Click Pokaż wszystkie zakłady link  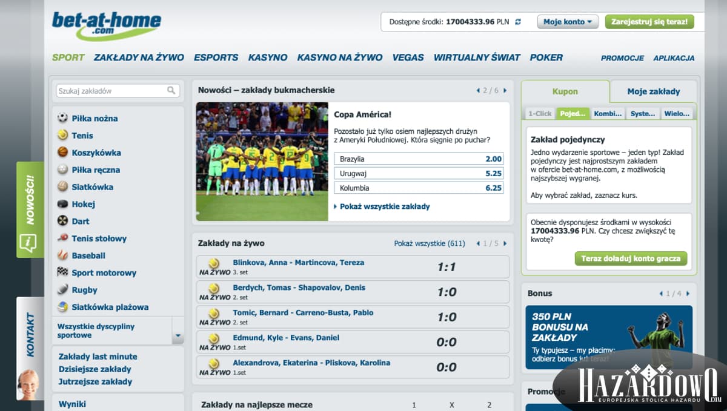click(385, 206)
